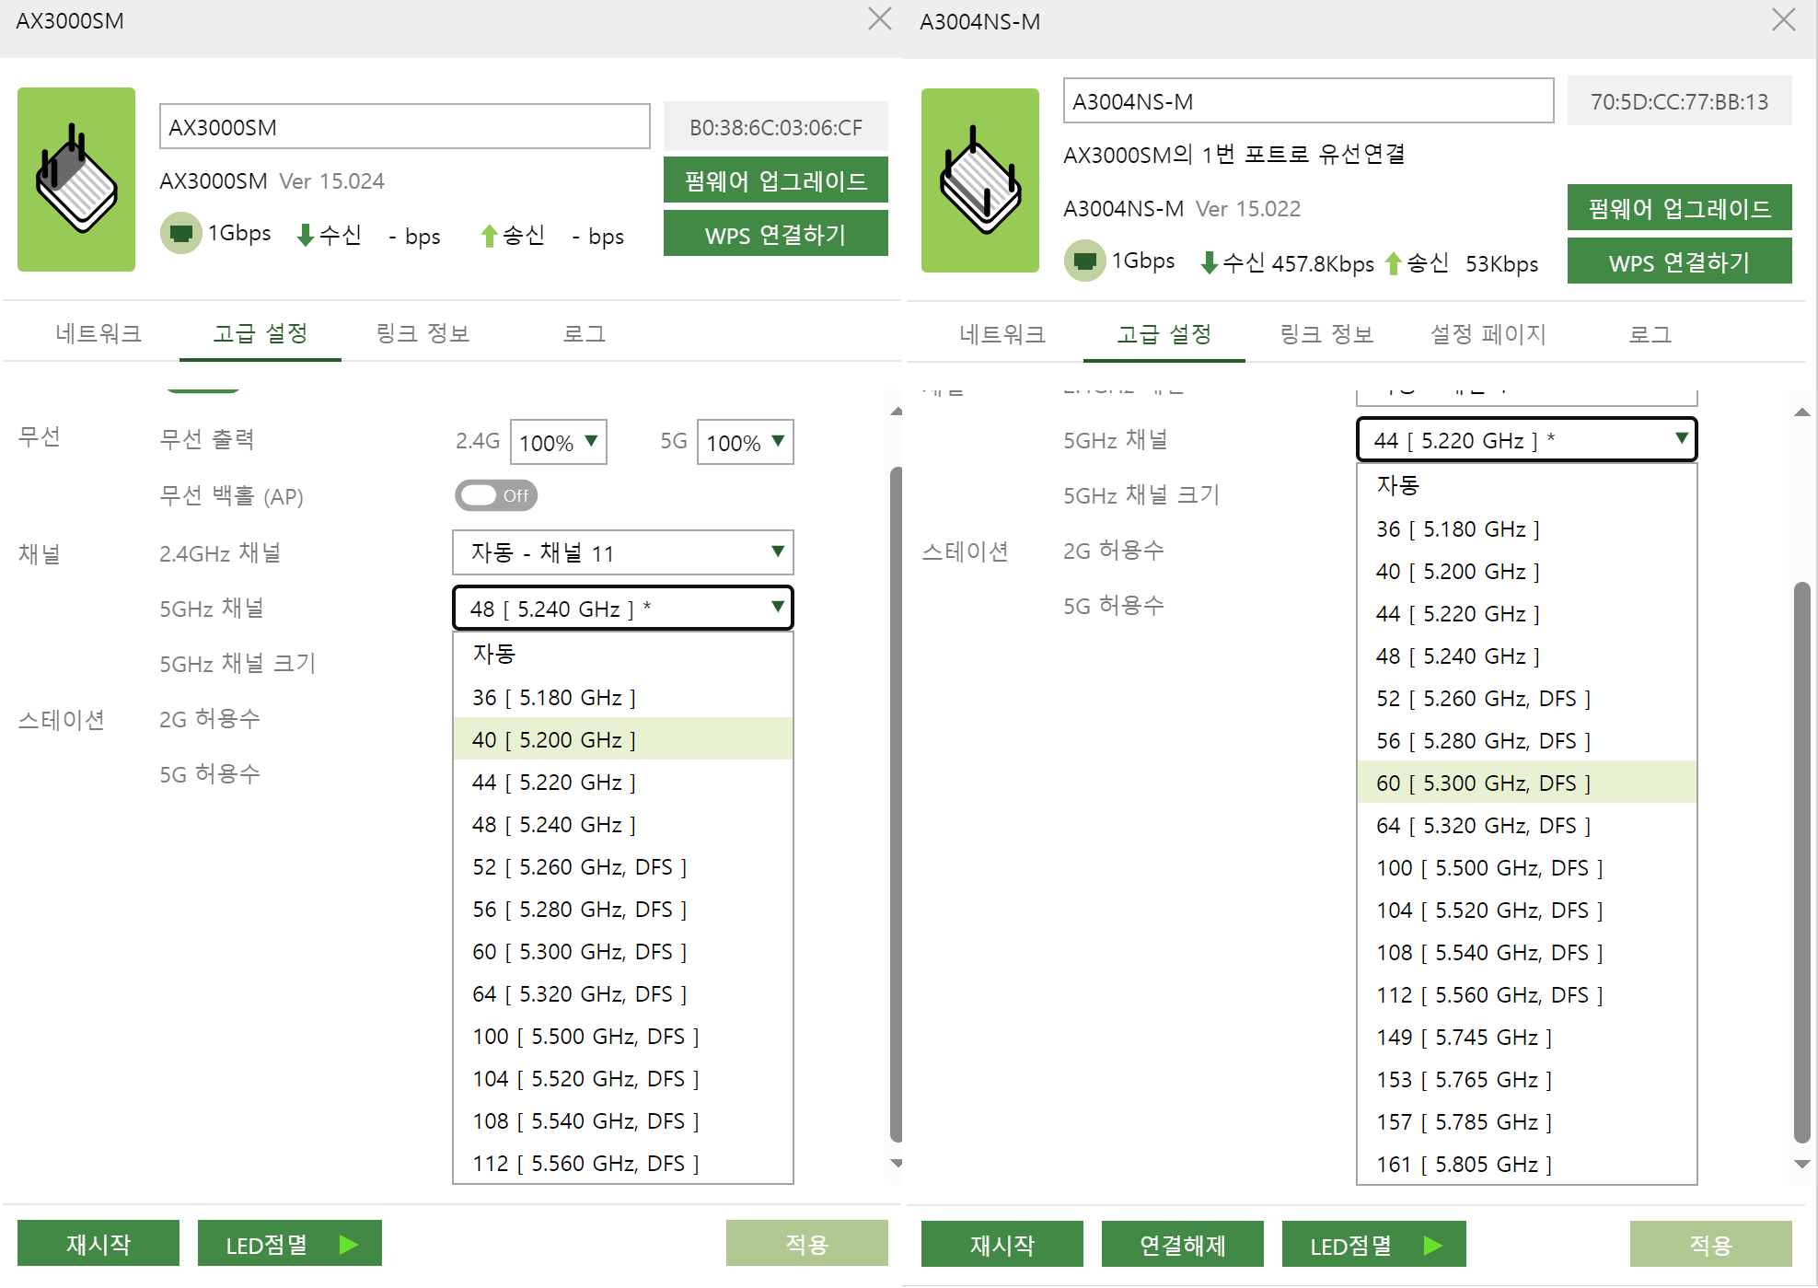Click the play icon on A3004NS-M LED점멸

pyautogui.click(x=1433, y=1246)
